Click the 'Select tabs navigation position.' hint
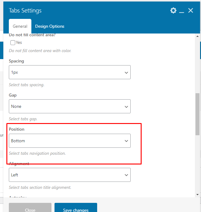The width and height of the screenshot is (201, 212). point(37,153)
